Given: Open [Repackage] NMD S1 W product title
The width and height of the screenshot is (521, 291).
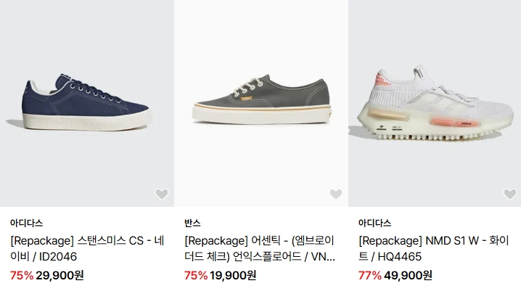Looking at the screenshot, I should (434, 248).
